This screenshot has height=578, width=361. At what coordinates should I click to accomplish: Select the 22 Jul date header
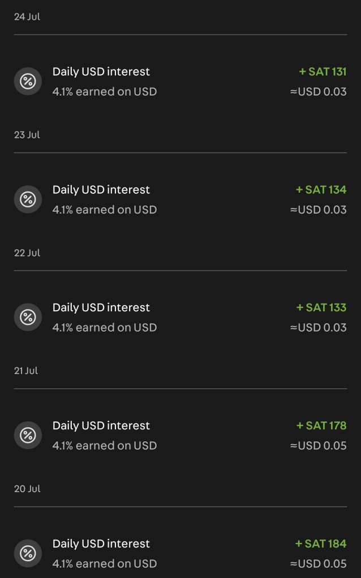click(27, 253)
